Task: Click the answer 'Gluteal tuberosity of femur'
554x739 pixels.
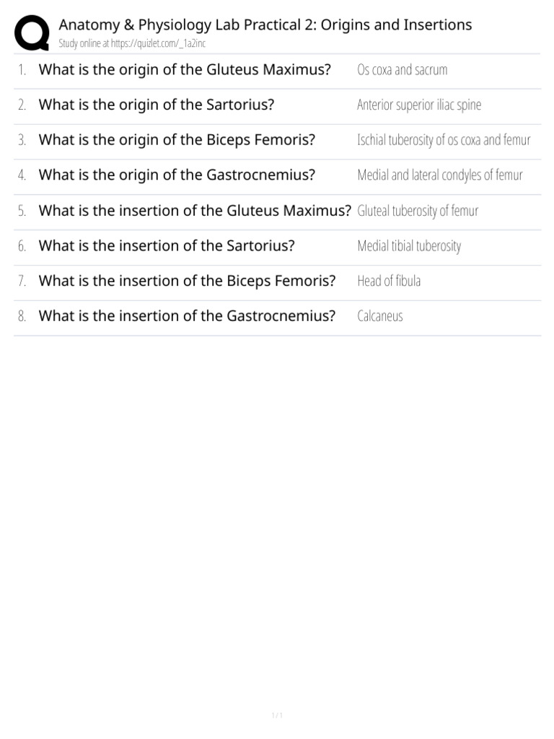Action: pyautogui.click(x=418, y=211)
